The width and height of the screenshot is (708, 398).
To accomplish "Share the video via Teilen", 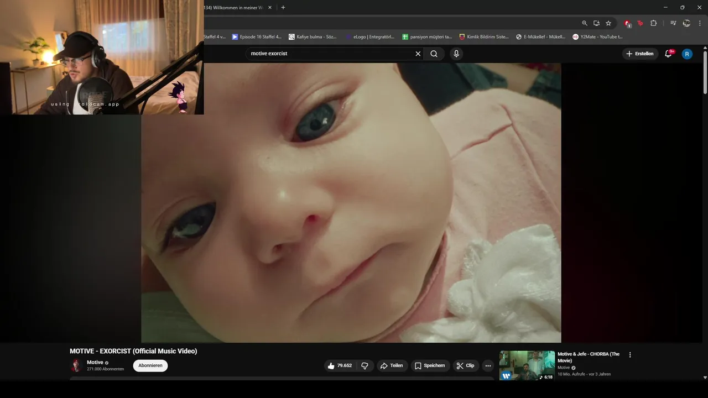I will [x=392, y=365].
